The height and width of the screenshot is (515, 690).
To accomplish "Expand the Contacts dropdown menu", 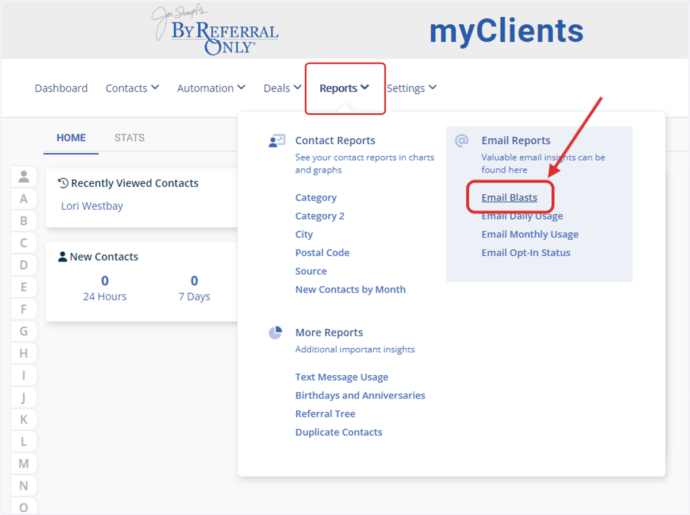I will click(x=132, y=88).
